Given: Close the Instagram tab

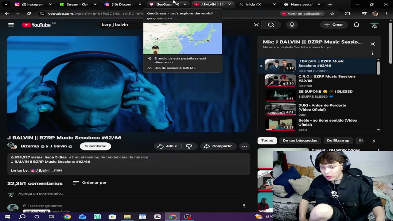Looking at the screenshot, I should pos(50,4).
